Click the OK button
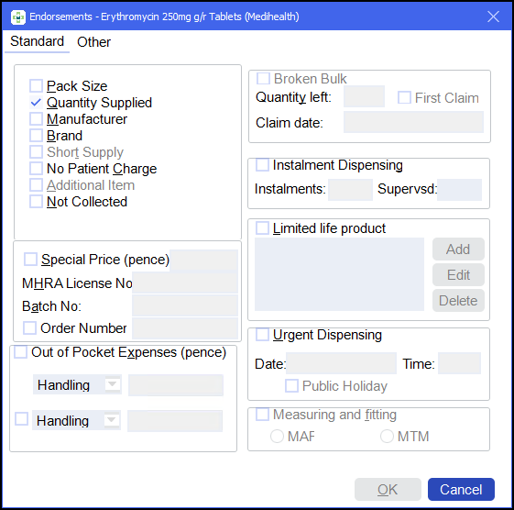Image resolution: width=514 pixels, height=510 pixels. click(x=388, y=489)
